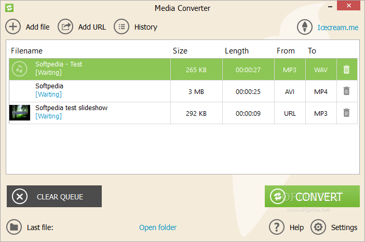Close the Media Converter window
365x242 pixels.
pos(349,6)
